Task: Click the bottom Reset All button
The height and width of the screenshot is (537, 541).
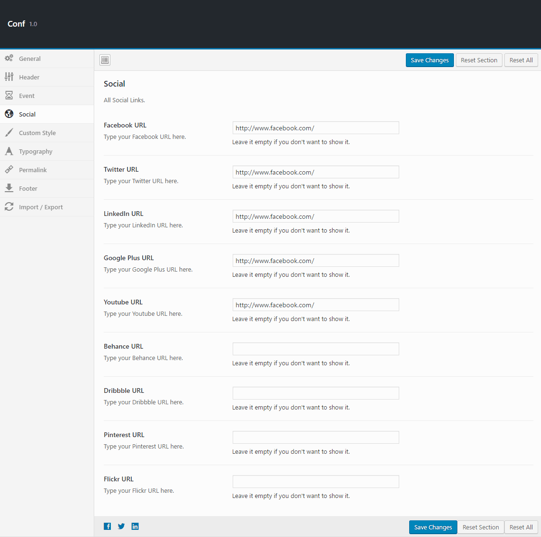Action: pyautogui.click(x=521, y=527)
